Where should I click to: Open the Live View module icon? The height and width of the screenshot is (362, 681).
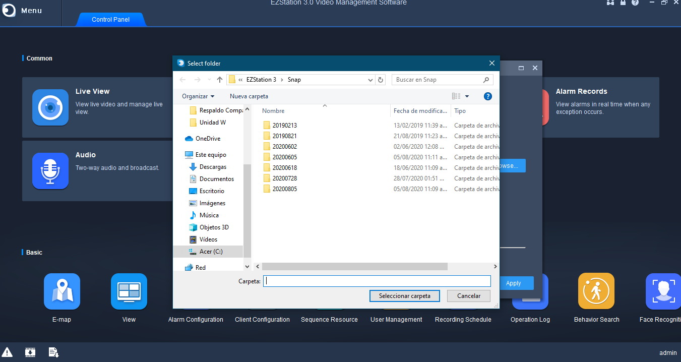click(50, 107)
